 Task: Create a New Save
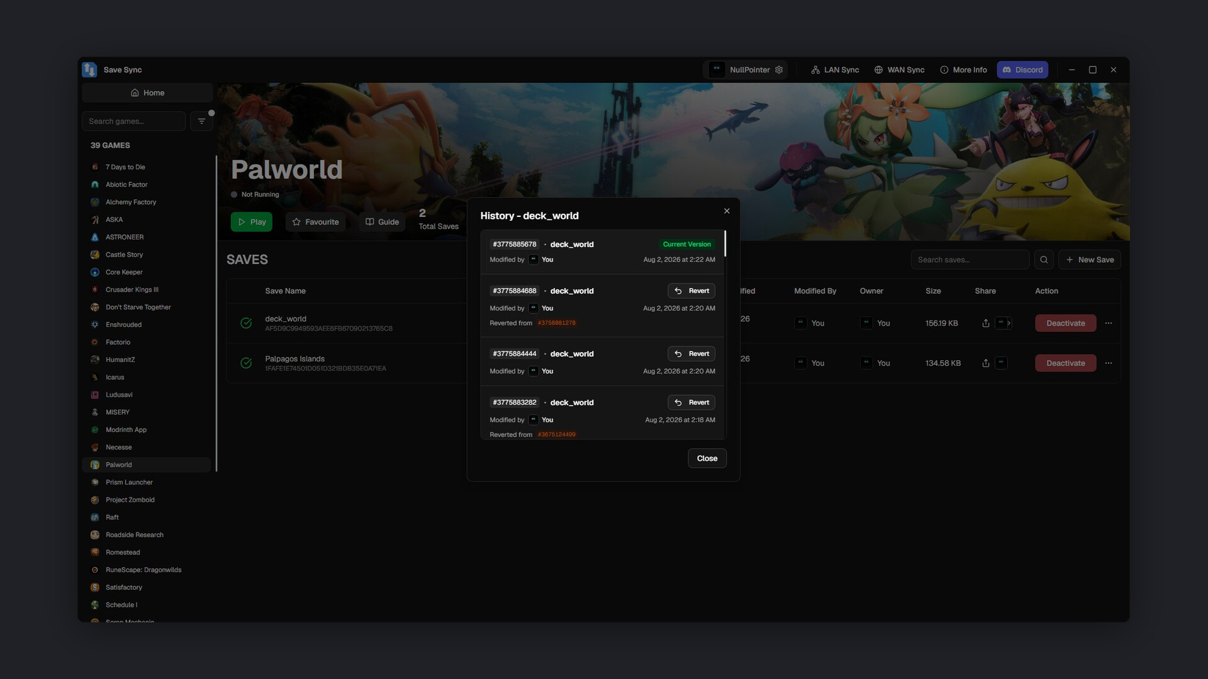click(x=1089, y=260)
